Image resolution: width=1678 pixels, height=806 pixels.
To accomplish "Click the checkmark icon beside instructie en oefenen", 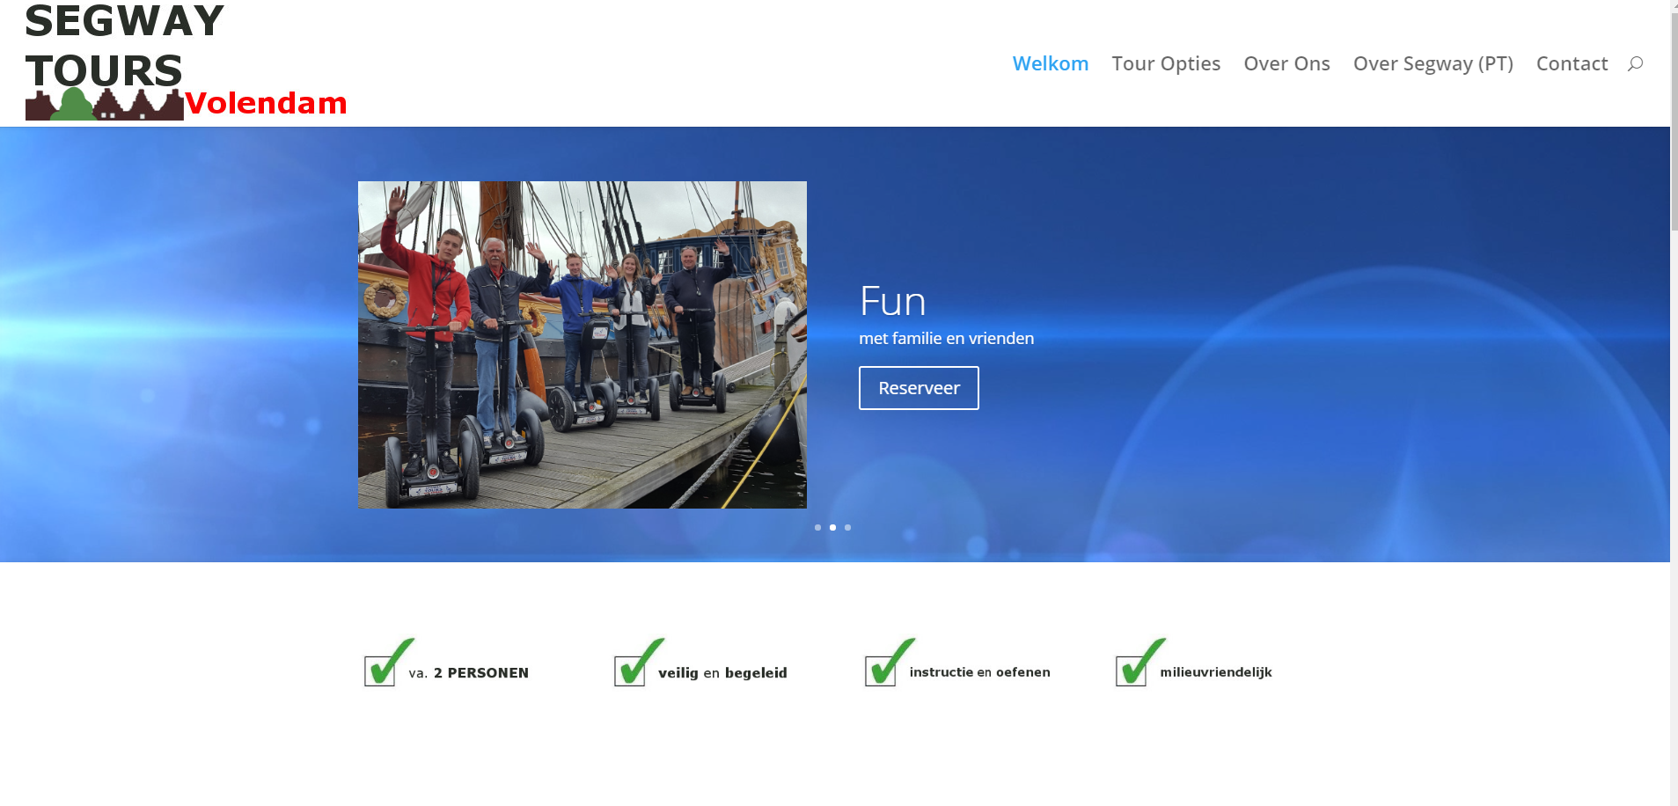I will [890, 663].
